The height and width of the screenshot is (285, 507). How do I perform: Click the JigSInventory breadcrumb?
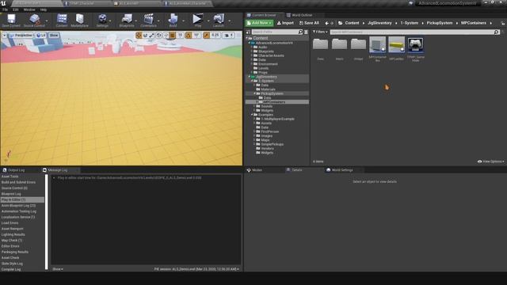[379, 23]
